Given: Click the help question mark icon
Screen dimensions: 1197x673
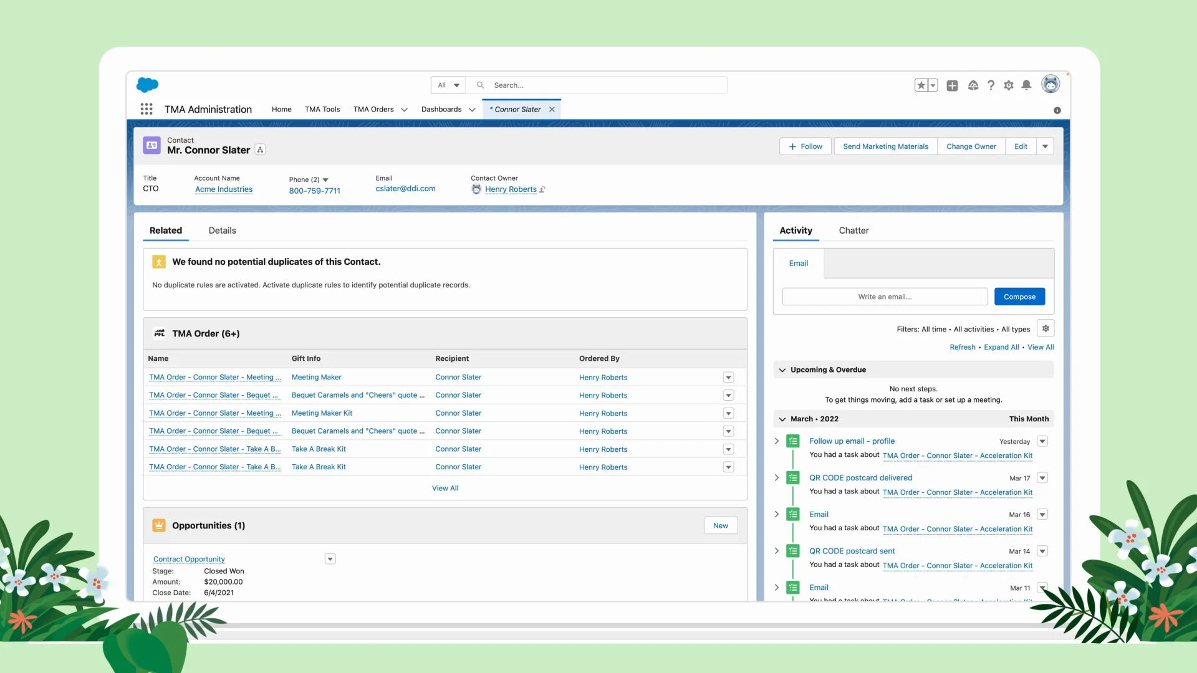Looking at the screenshot, I should [991, 85].
